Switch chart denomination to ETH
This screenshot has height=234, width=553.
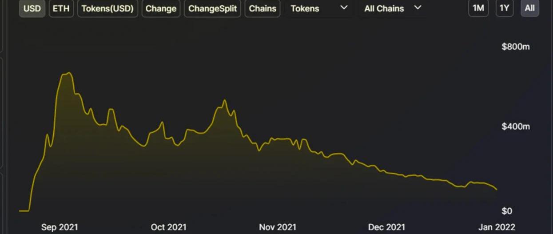(x=61, y=8)
